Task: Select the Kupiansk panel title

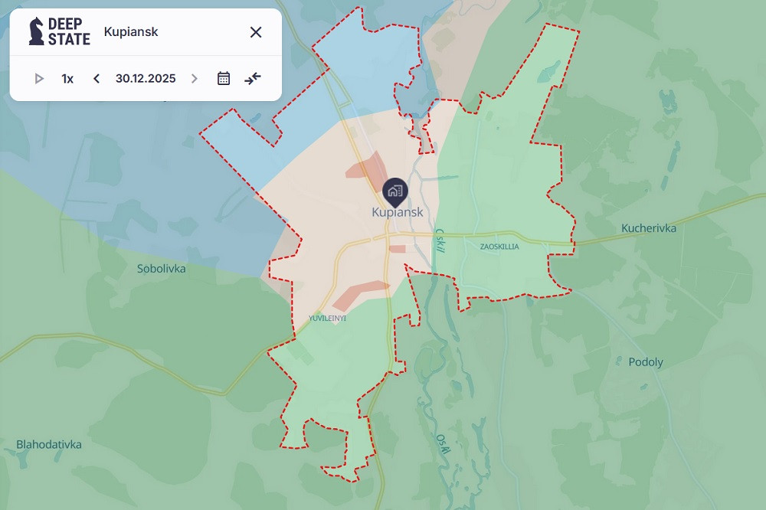Action: (x=131, y=32)
